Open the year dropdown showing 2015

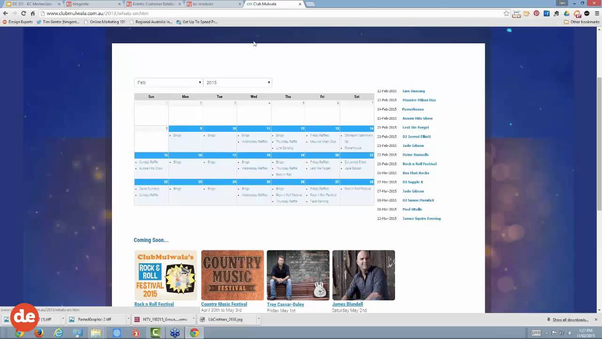238,82
